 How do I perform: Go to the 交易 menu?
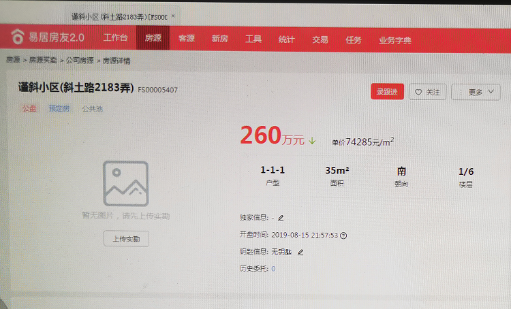click(320, 39)
